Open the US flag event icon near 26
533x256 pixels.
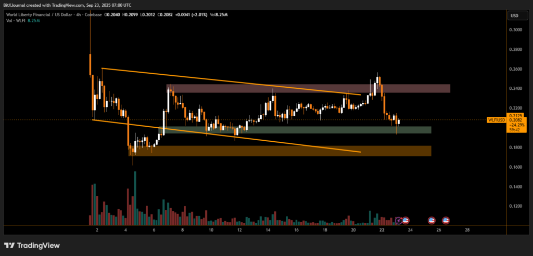point(446,221)
